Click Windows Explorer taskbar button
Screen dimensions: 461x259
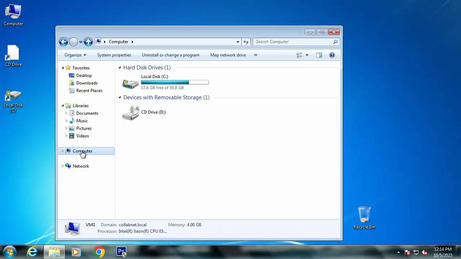click(x=54, y=252)
